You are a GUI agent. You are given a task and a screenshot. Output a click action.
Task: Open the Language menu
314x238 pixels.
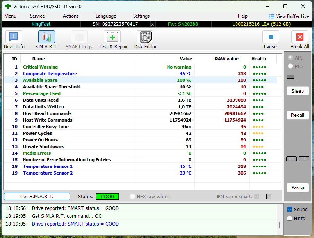tap(105, 16)
